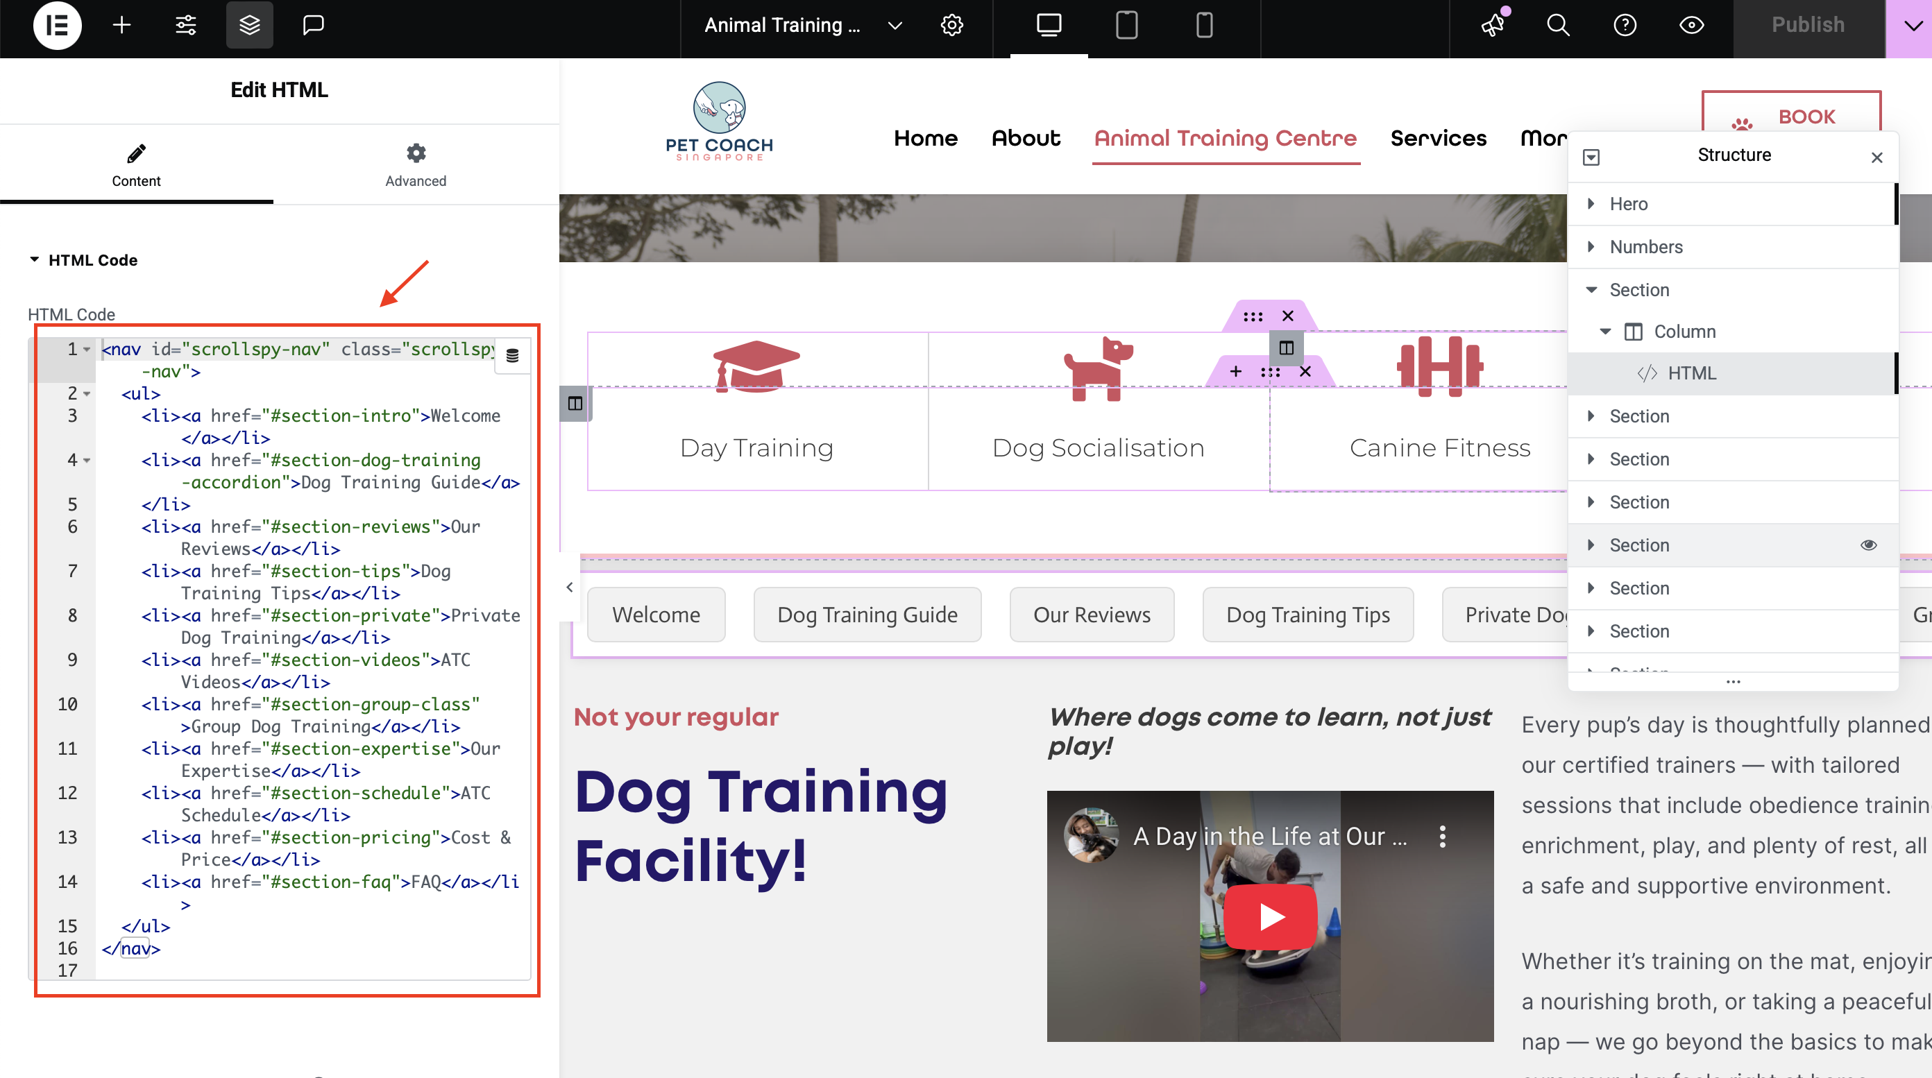
Task: Click Animal Training Centre menu item
Action: pyautogui.click(x=1226, y=139)
